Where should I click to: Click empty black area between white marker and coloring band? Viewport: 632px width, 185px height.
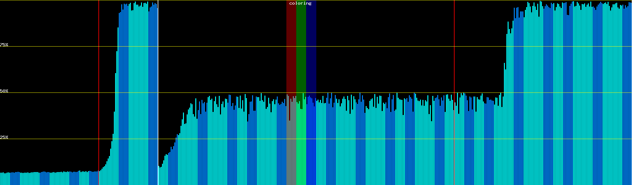click(x=222, y=46)
